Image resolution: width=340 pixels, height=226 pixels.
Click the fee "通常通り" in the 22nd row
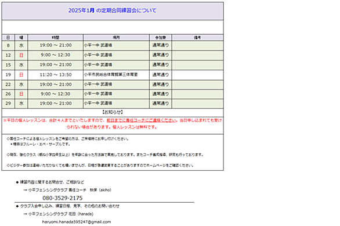pos(161,84)
